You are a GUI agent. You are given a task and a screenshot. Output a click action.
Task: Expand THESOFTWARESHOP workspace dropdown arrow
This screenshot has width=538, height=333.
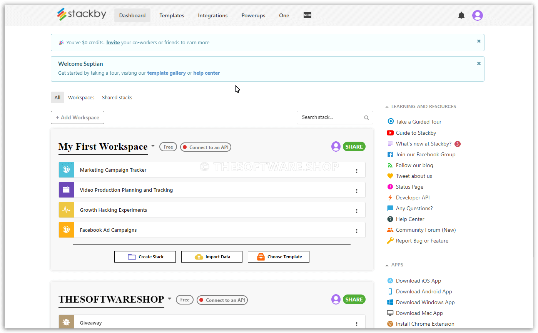[x=169, y=299]
